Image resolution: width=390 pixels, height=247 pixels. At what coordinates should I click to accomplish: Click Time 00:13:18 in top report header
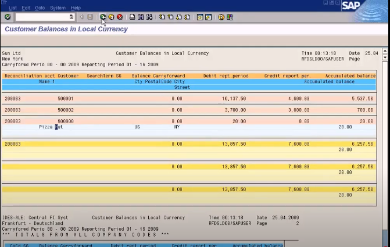pyautogui.click(x=319, y=53)
